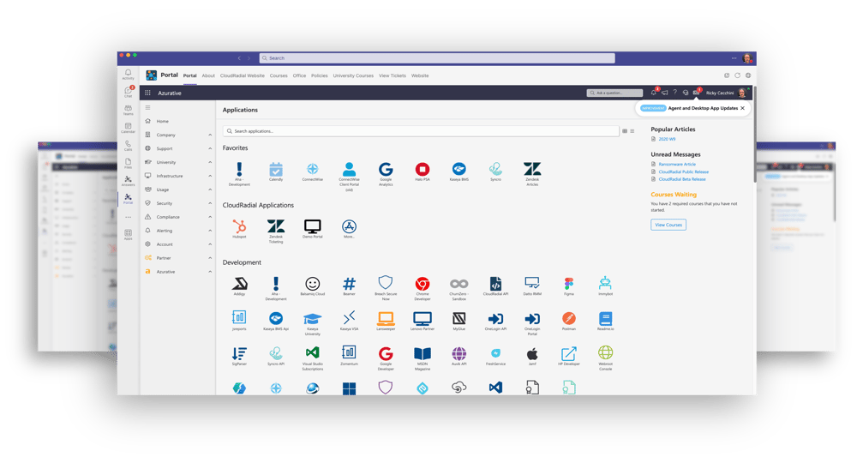Launch Webroot Console app
The width and height of the screenshot is (857, 463).
[606, 358]
